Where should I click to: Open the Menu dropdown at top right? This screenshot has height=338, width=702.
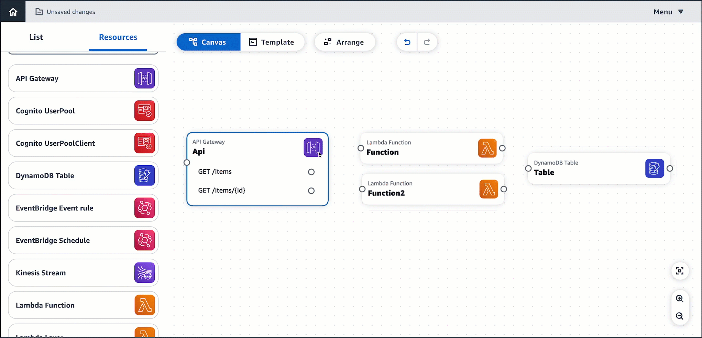668,11
